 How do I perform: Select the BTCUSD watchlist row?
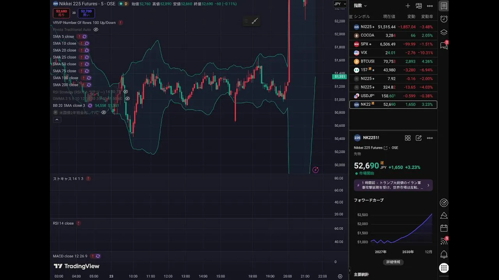pos(393,61)
